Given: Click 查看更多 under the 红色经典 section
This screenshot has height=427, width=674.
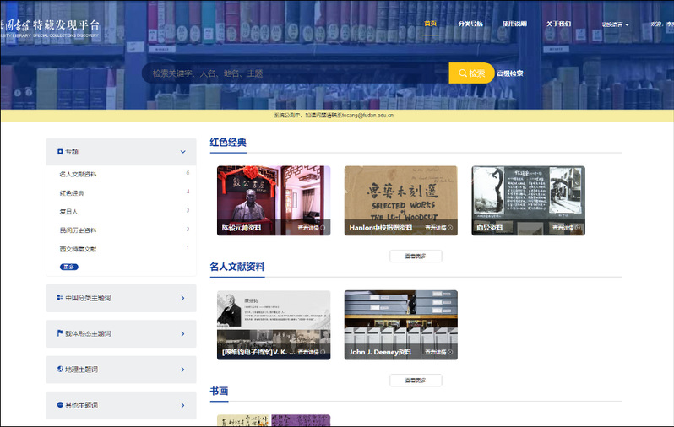Looking at the screenshot, I should [415, 256].
